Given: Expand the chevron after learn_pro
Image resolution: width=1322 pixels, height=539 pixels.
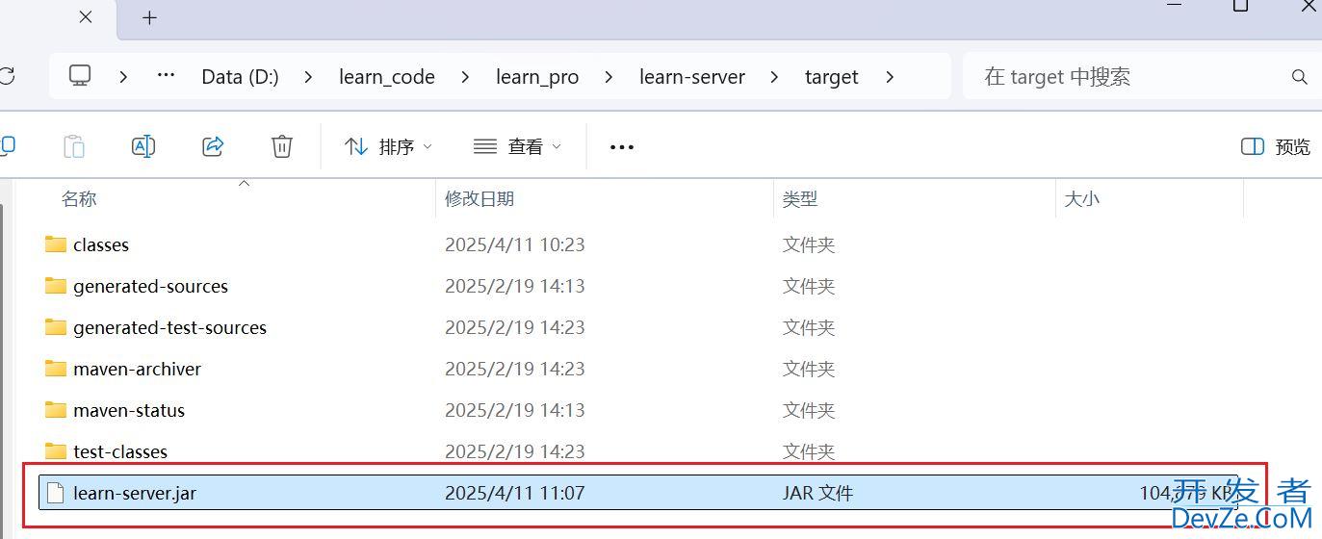Looking at the screenshot, I should [x=609, y=77].
